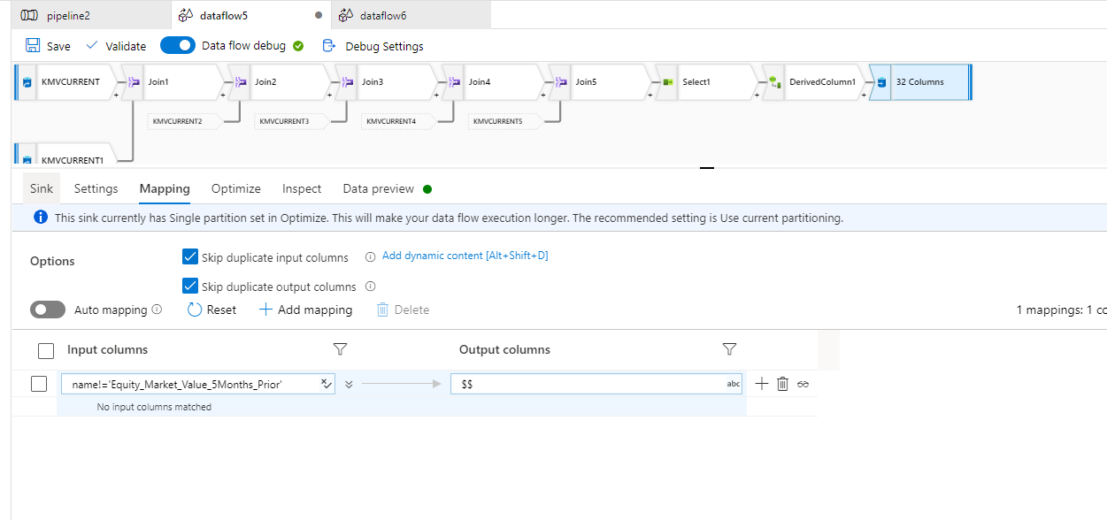
Task: Switch to the Optimize tab
Action: pos(235,188)
